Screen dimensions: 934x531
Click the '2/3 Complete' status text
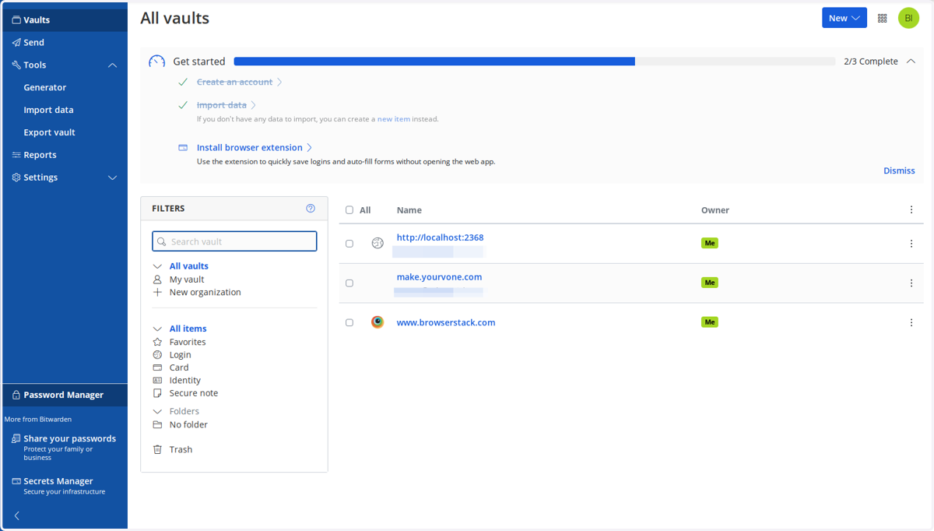871,62
